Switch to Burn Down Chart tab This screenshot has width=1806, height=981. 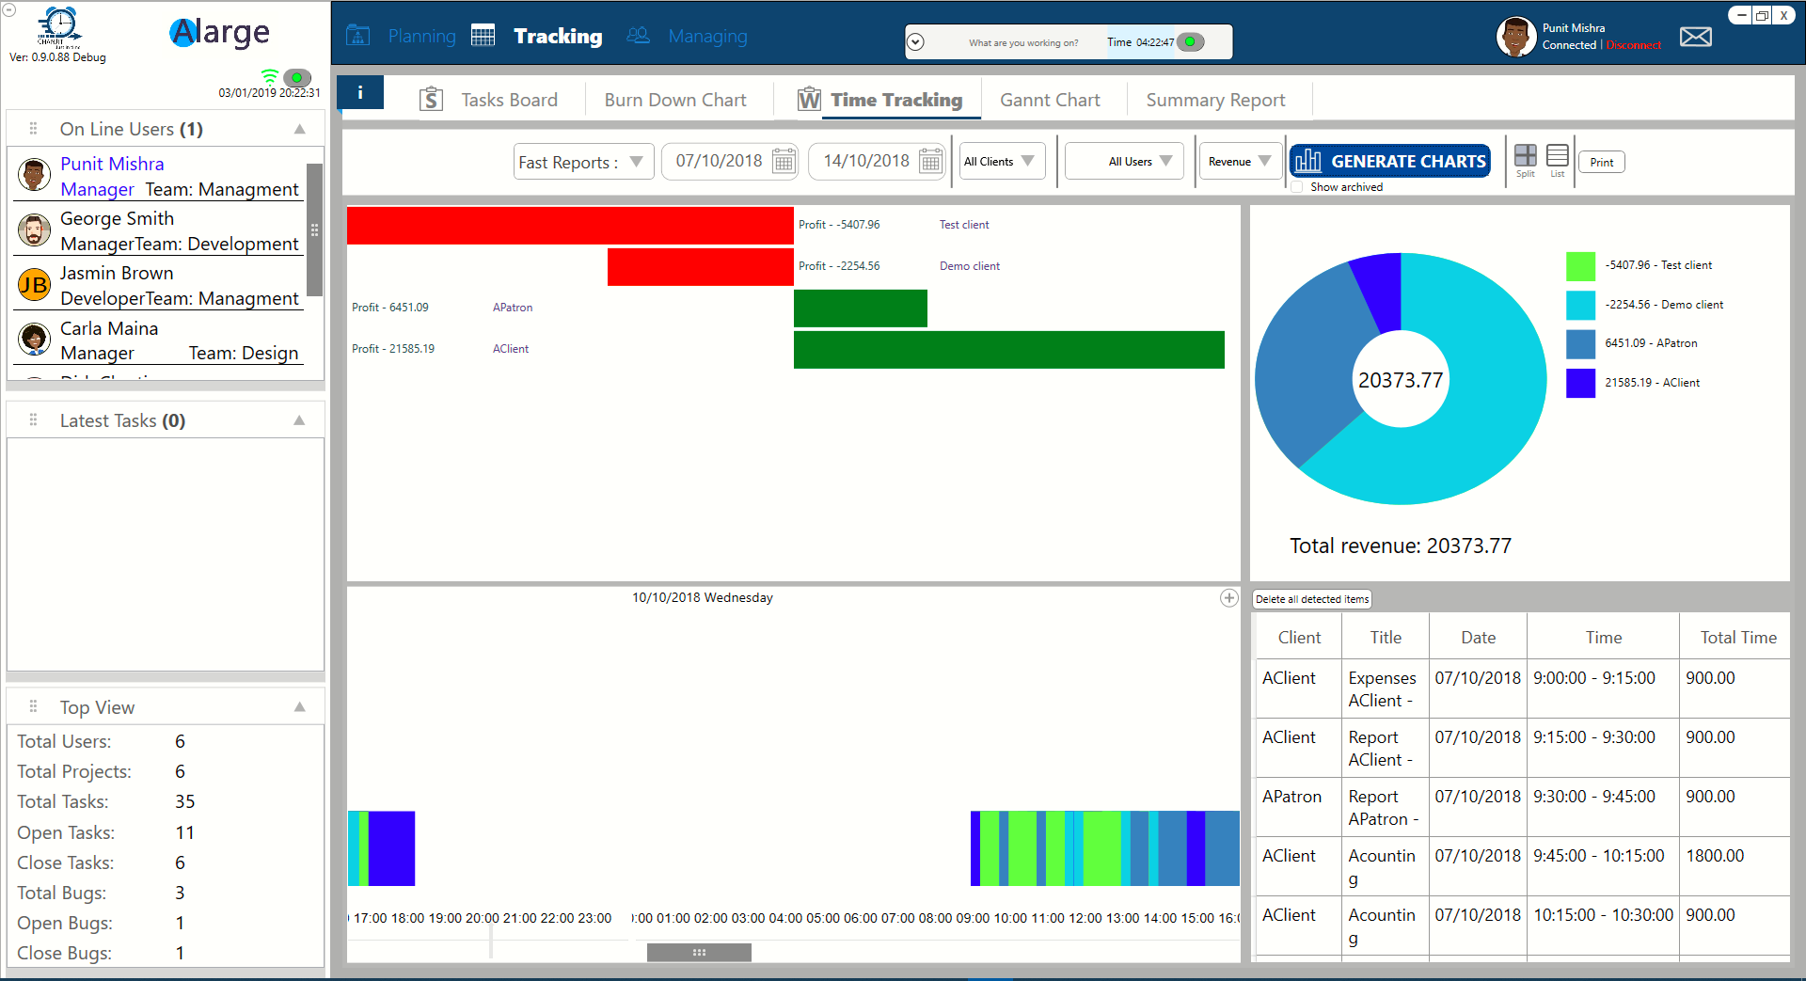[674, 101]
